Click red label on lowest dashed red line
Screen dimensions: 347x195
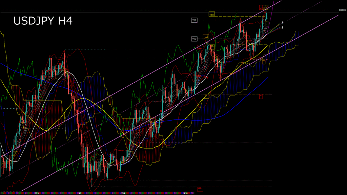point(200,188)
